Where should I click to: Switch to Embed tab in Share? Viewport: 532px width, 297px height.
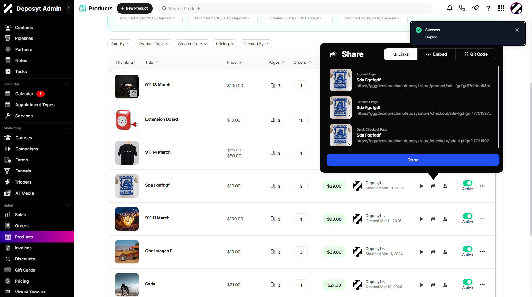pos(436,54)
